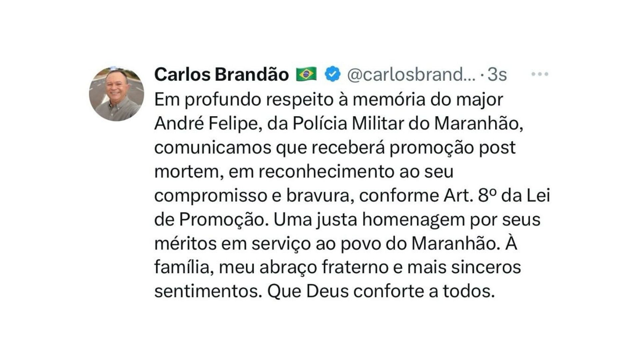Click "Polícia Militar do Maranhão" in the tweet
This screenshot has width=640, height=360.
[x=406, y=123]
